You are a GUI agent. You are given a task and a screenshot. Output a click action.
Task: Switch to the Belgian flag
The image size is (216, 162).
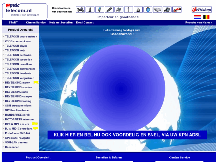(x=206, y=17)
